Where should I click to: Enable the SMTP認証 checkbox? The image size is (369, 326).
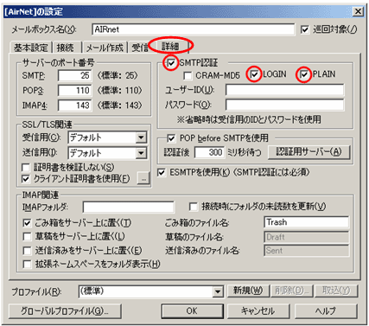tap(171, 62)
